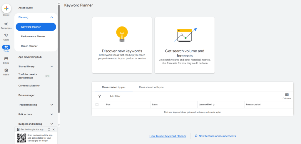Collapse the Google Ads app banner
Screen dimensions: 301x144
coord(49,129)
